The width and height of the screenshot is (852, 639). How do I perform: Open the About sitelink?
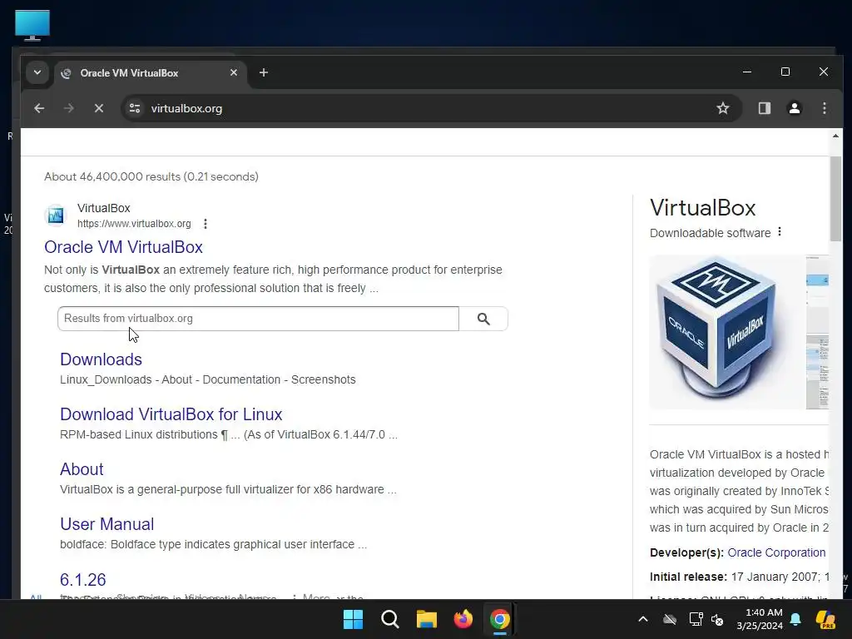[x=82, y=469]
